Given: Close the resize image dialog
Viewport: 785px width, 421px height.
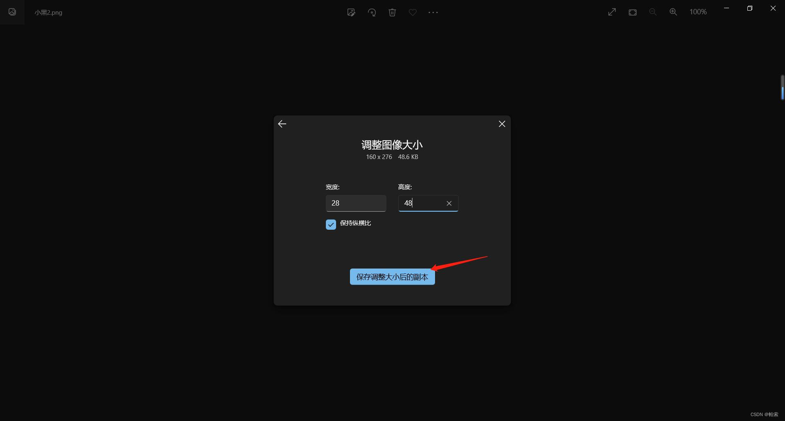Looking at the screenshot, I should [502, 124].
